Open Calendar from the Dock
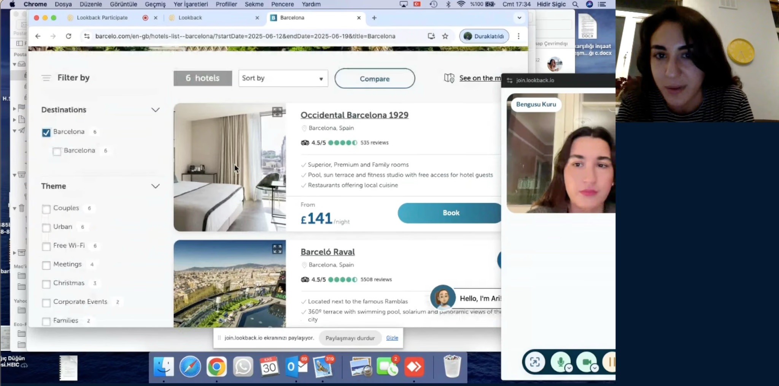The width and height of the screenshot is (779, 386). click(x=269, y=367)
